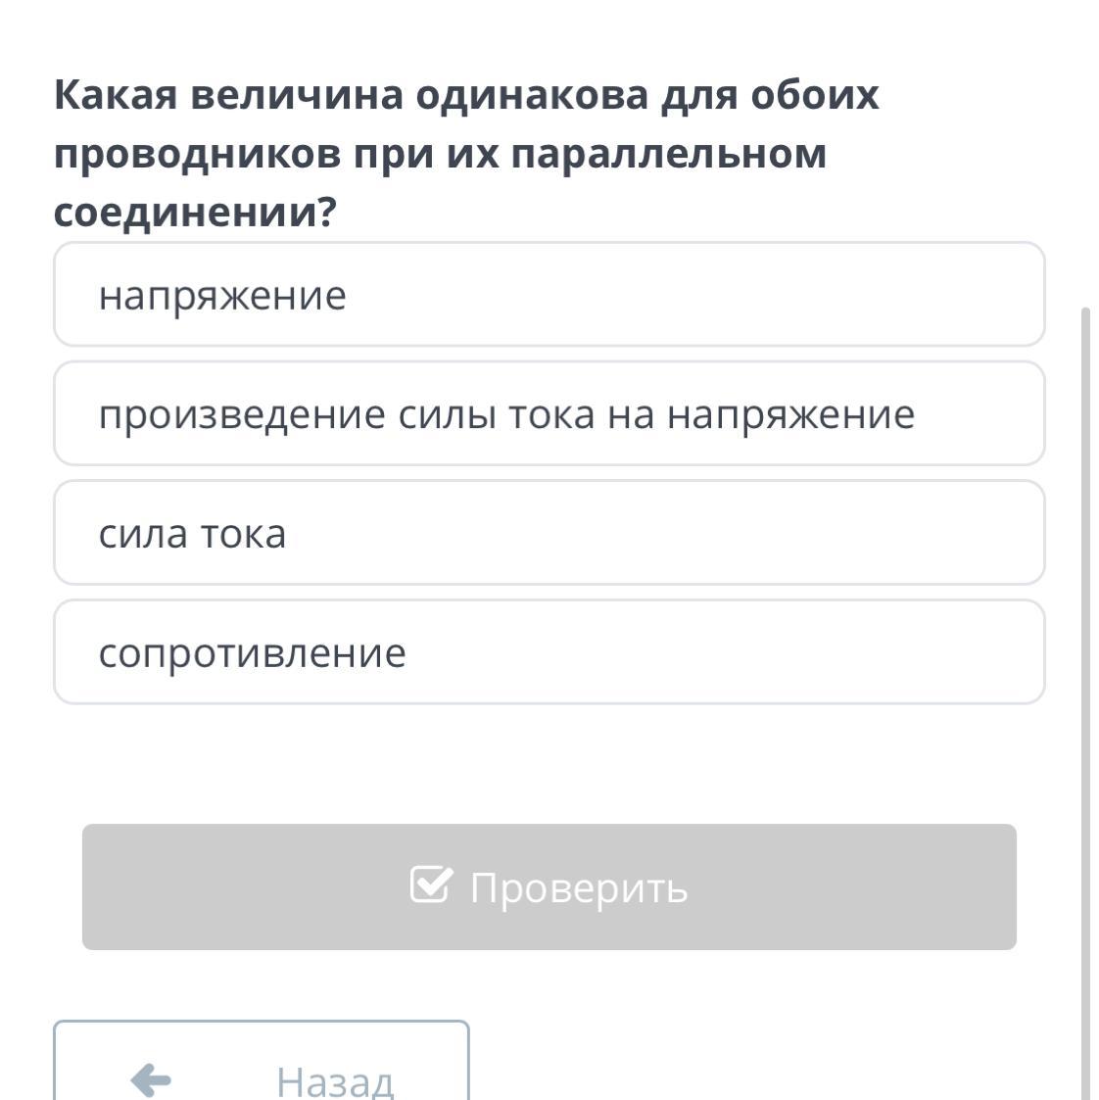Tap the третий answer option card
Viewport: 1099px width, 1100px height.
pos(549,532)
